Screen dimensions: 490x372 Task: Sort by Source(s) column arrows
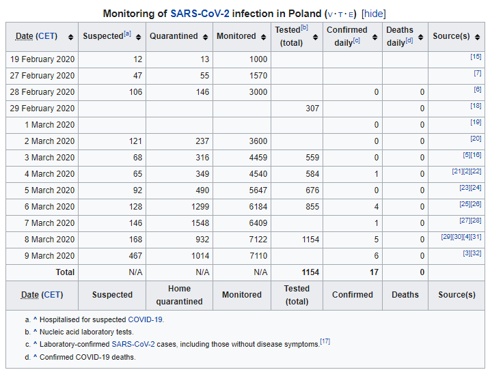coord(477,37)
